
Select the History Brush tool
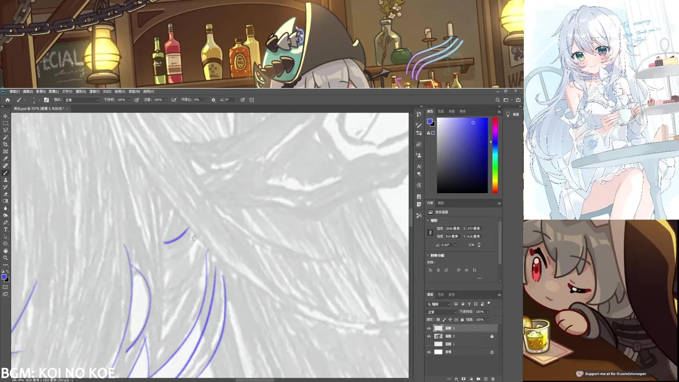[x=6, y=187]
